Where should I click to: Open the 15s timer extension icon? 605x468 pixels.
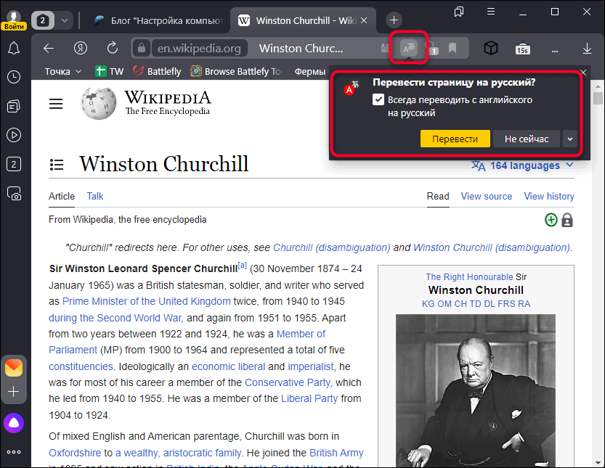pyautogui.click(x=522, y=48)
